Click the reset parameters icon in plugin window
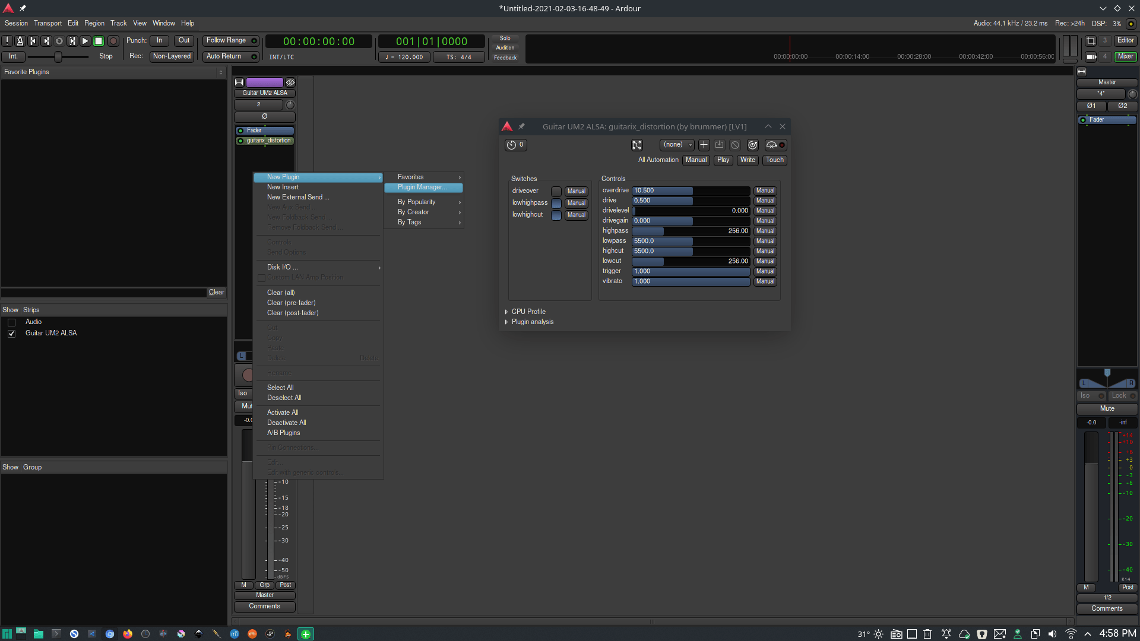This screenshot has width=1140, height=641. (x=752, y=145)
